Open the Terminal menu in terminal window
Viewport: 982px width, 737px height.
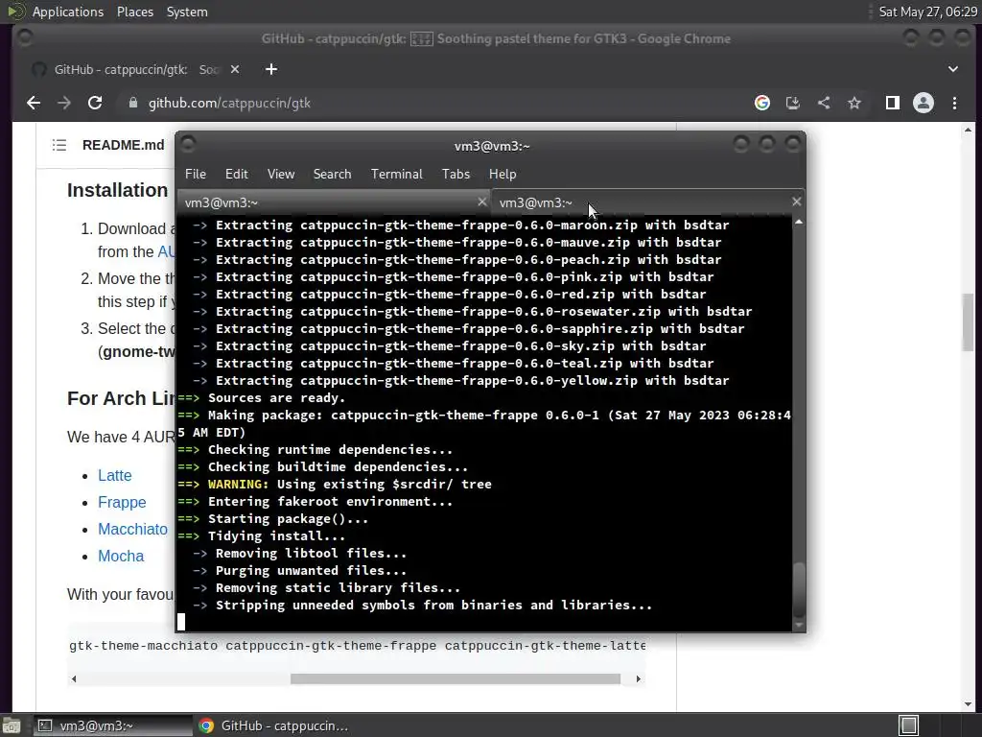[x=396, y=175]
